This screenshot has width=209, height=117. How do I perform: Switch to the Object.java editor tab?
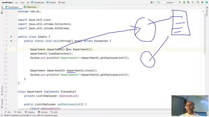click(x=31, y=7)
